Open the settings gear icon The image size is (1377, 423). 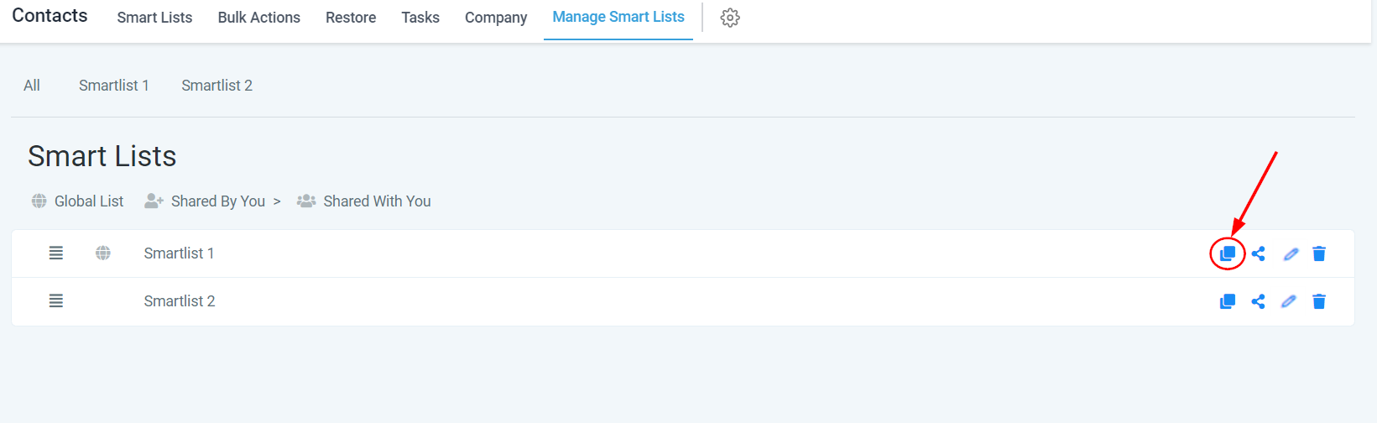pos(730,18)
